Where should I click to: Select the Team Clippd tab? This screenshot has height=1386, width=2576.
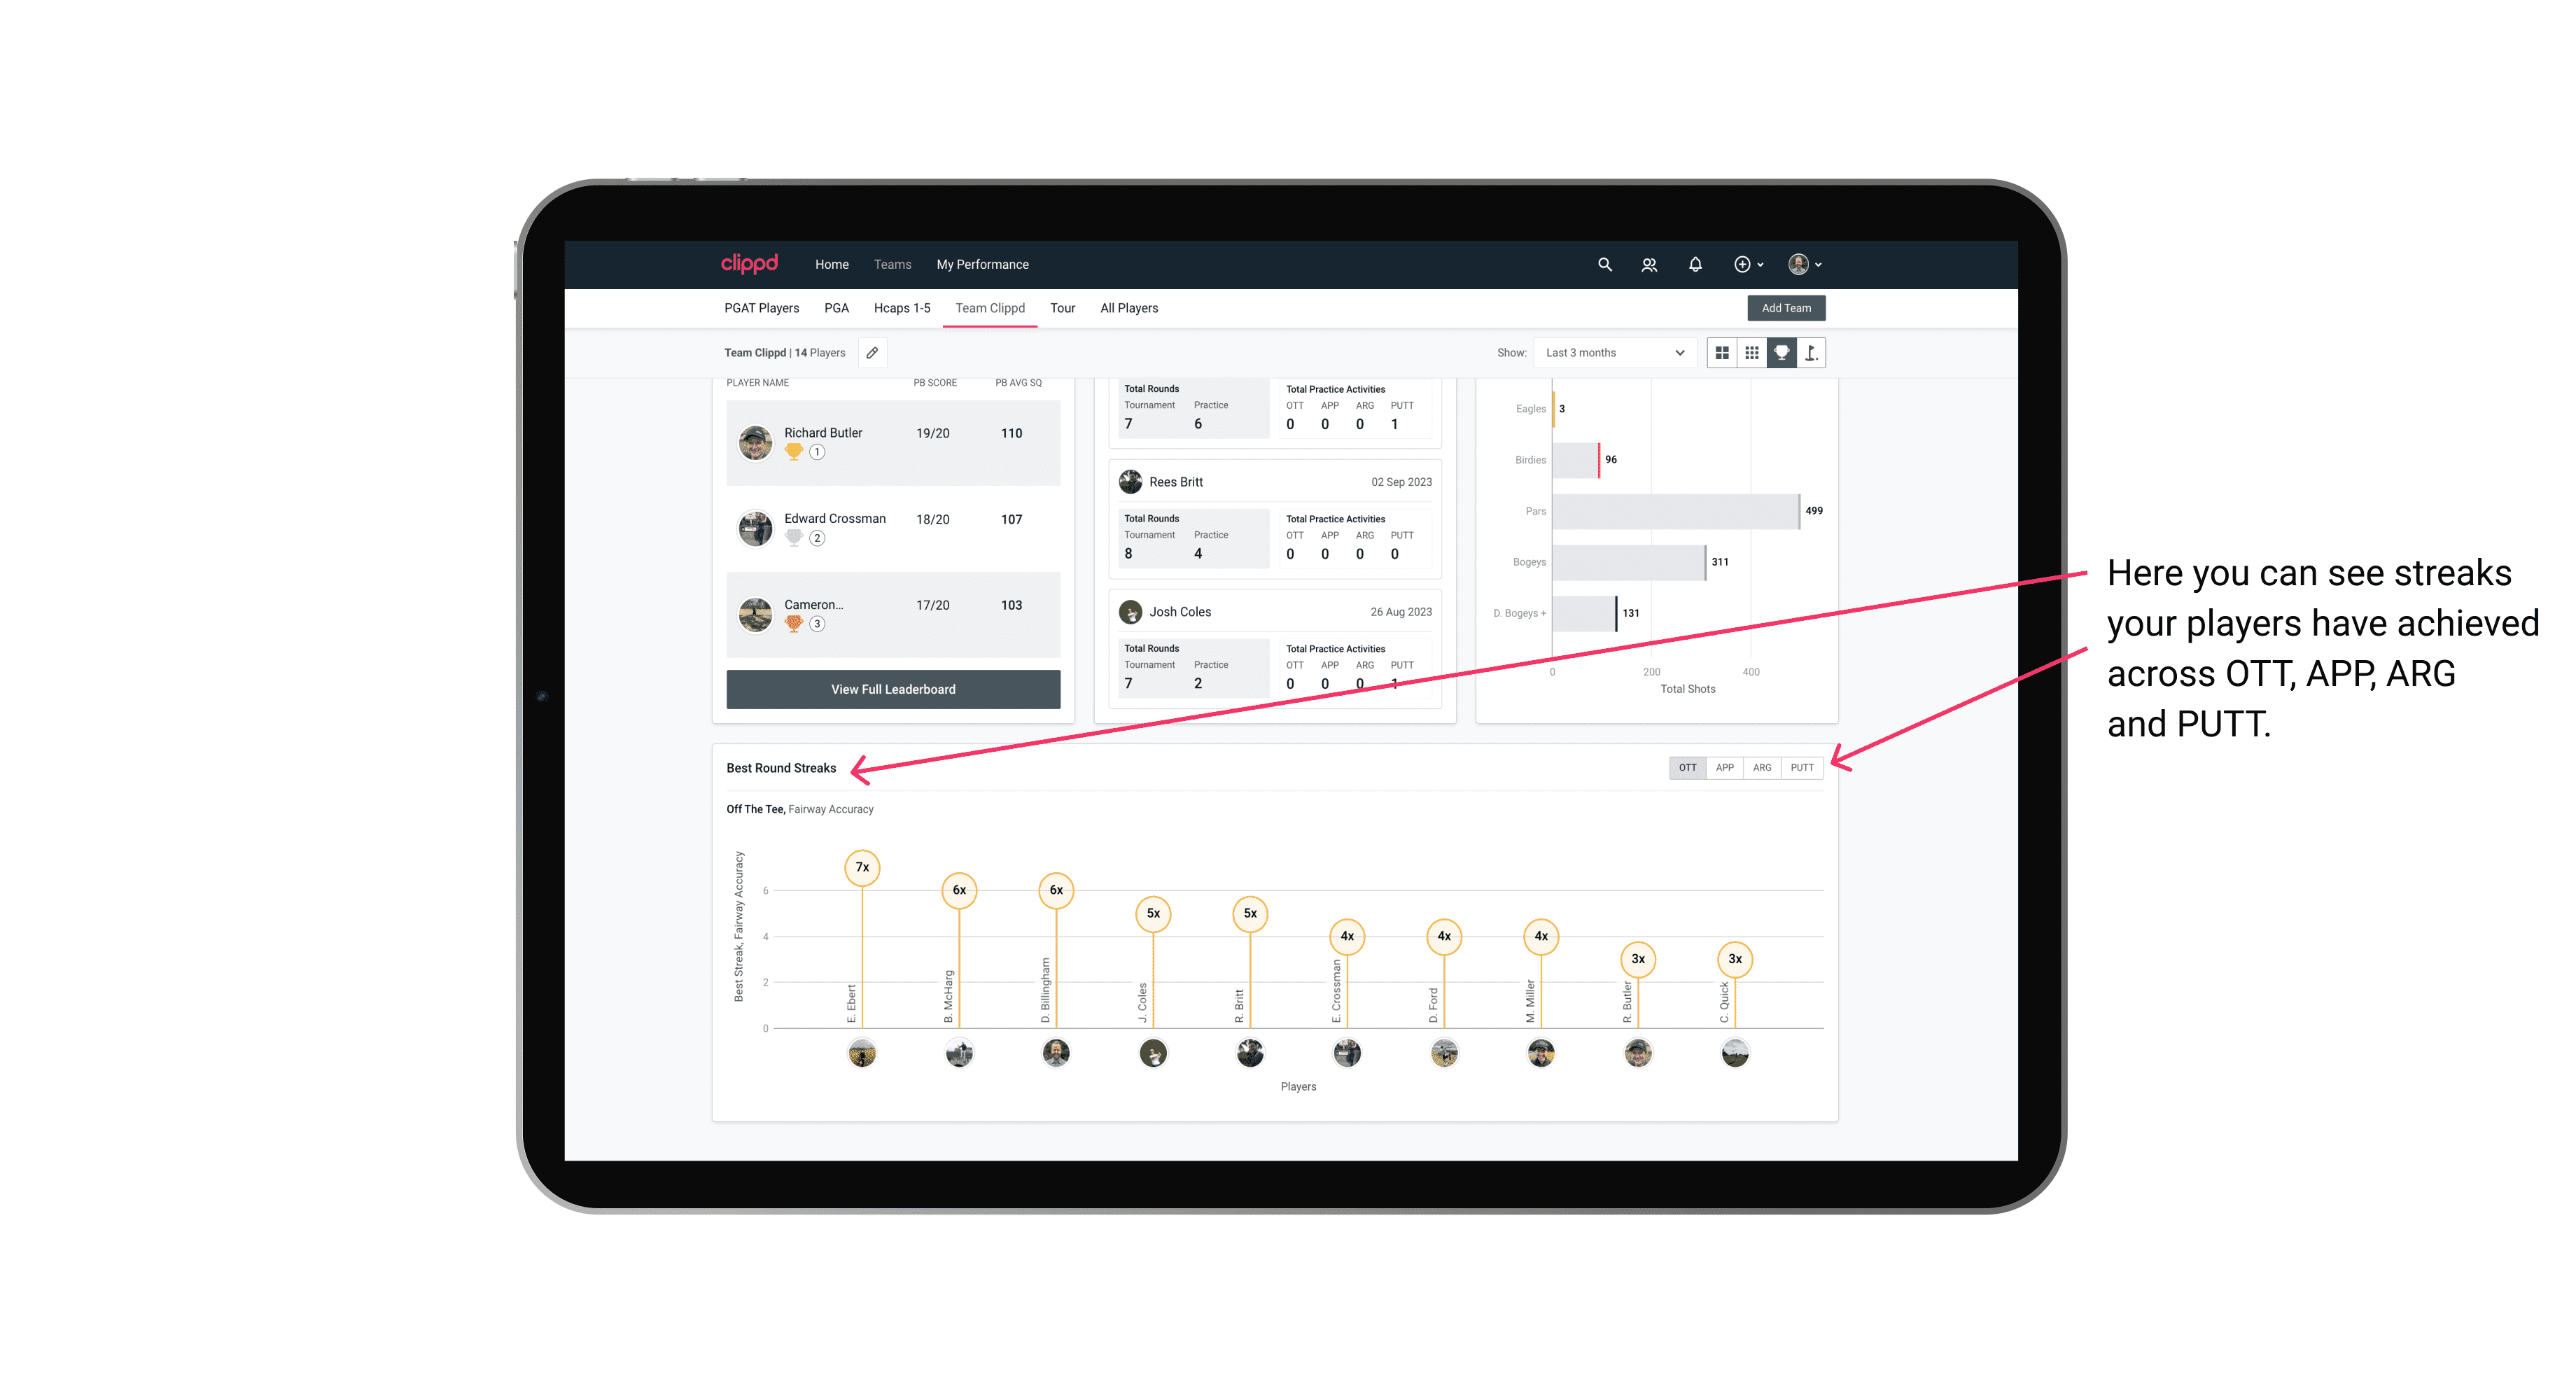click(991, 309)
